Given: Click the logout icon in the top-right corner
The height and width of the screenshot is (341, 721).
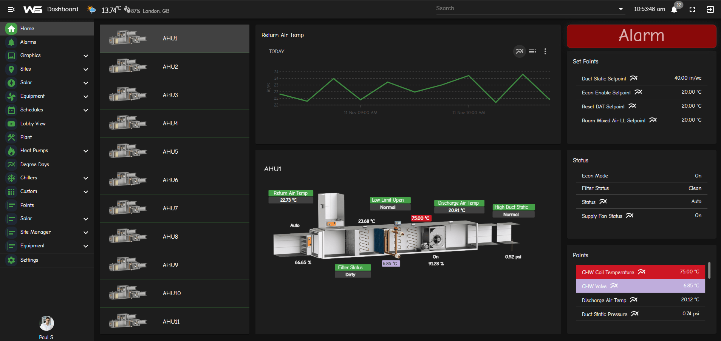Looking at the screenshot, I should [710, 9].
